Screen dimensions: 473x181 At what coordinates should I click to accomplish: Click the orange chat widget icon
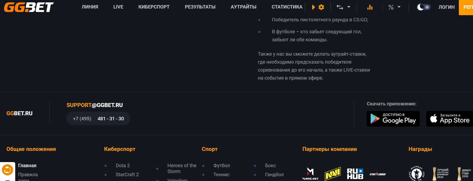(7, 170)
